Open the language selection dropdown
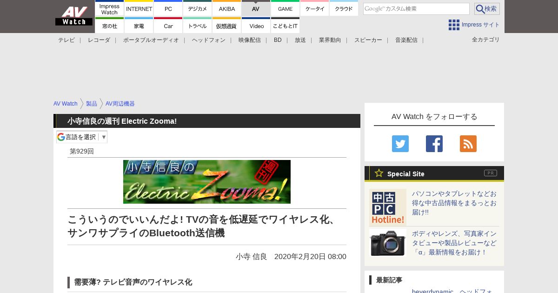Image resolution: width=558 pixels, height=293 pixels. coord(82,137)
